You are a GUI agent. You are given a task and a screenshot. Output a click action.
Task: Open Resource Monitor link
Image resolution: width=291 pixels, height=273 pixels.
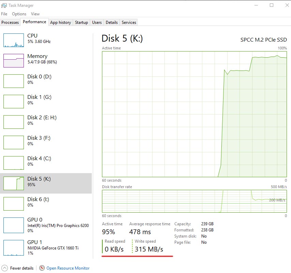click(68, 268)
